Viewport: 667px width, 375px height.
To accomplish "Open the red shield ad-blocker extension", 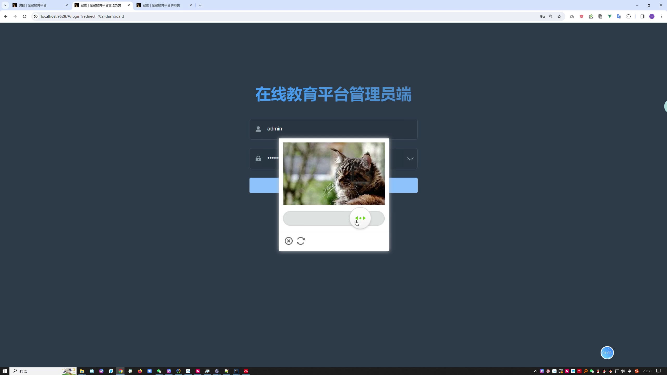I will click(582, 16).
